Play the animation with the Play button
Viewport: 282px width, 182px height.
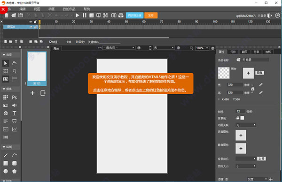(78, 15)
